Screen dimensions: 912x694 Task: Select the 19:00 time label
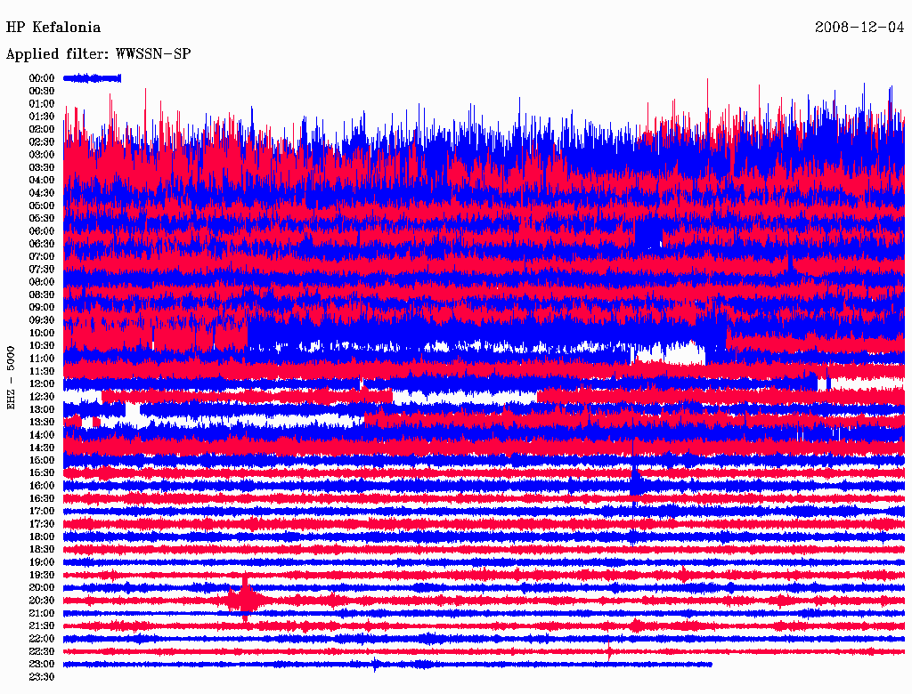pos(42,562)
